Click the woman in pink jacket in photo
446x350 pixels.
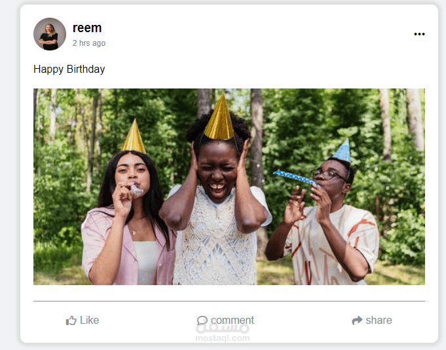point(128,218)
